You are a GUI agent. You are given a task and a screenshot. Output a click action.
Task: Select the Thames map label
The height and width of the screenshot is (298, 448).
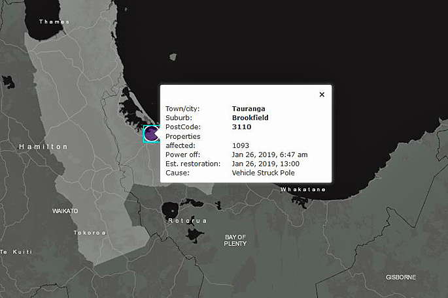[54, 22]
